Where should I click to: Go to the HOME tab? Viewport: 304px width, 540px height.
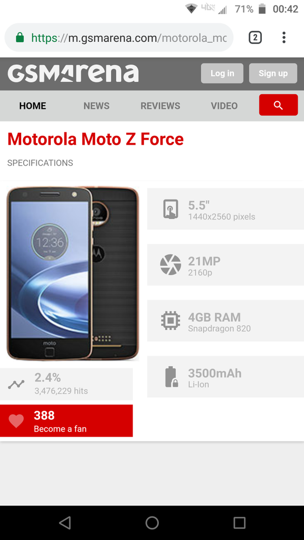coord(32,105)
